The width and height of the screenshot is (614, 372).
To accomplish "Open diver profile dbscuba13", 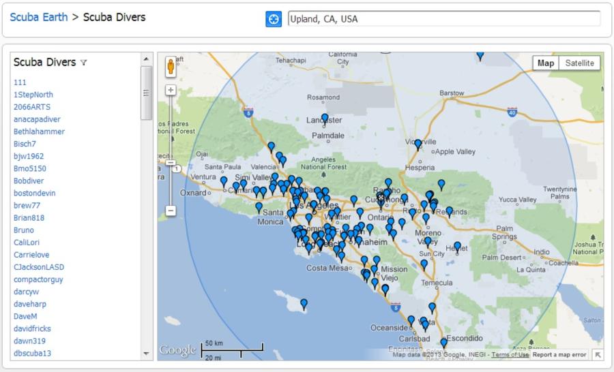I will pos(33,353).
